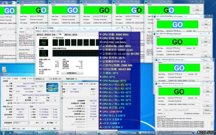Click the 記憶體 usage gauge showing 2.52 GB
Viewport: 216px width, 135px height.
[x=44, y=53]
